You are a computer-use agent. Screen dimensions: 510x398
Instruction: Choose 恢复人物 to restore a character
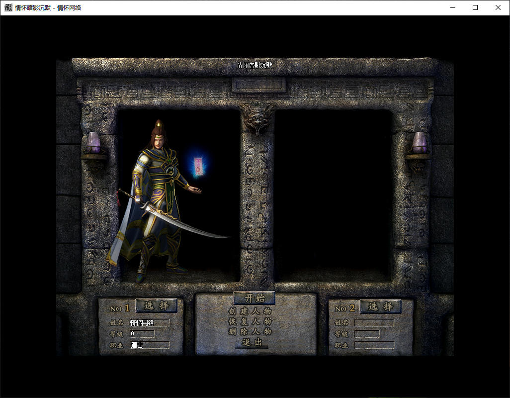250,321
